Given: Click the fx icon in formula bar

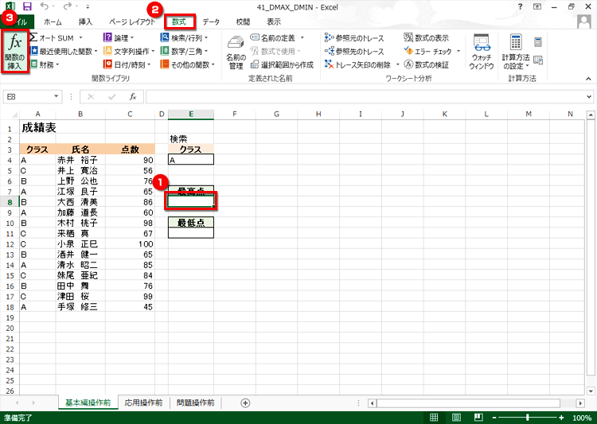Looking at the screenshot, I should (x=132, y=97).
